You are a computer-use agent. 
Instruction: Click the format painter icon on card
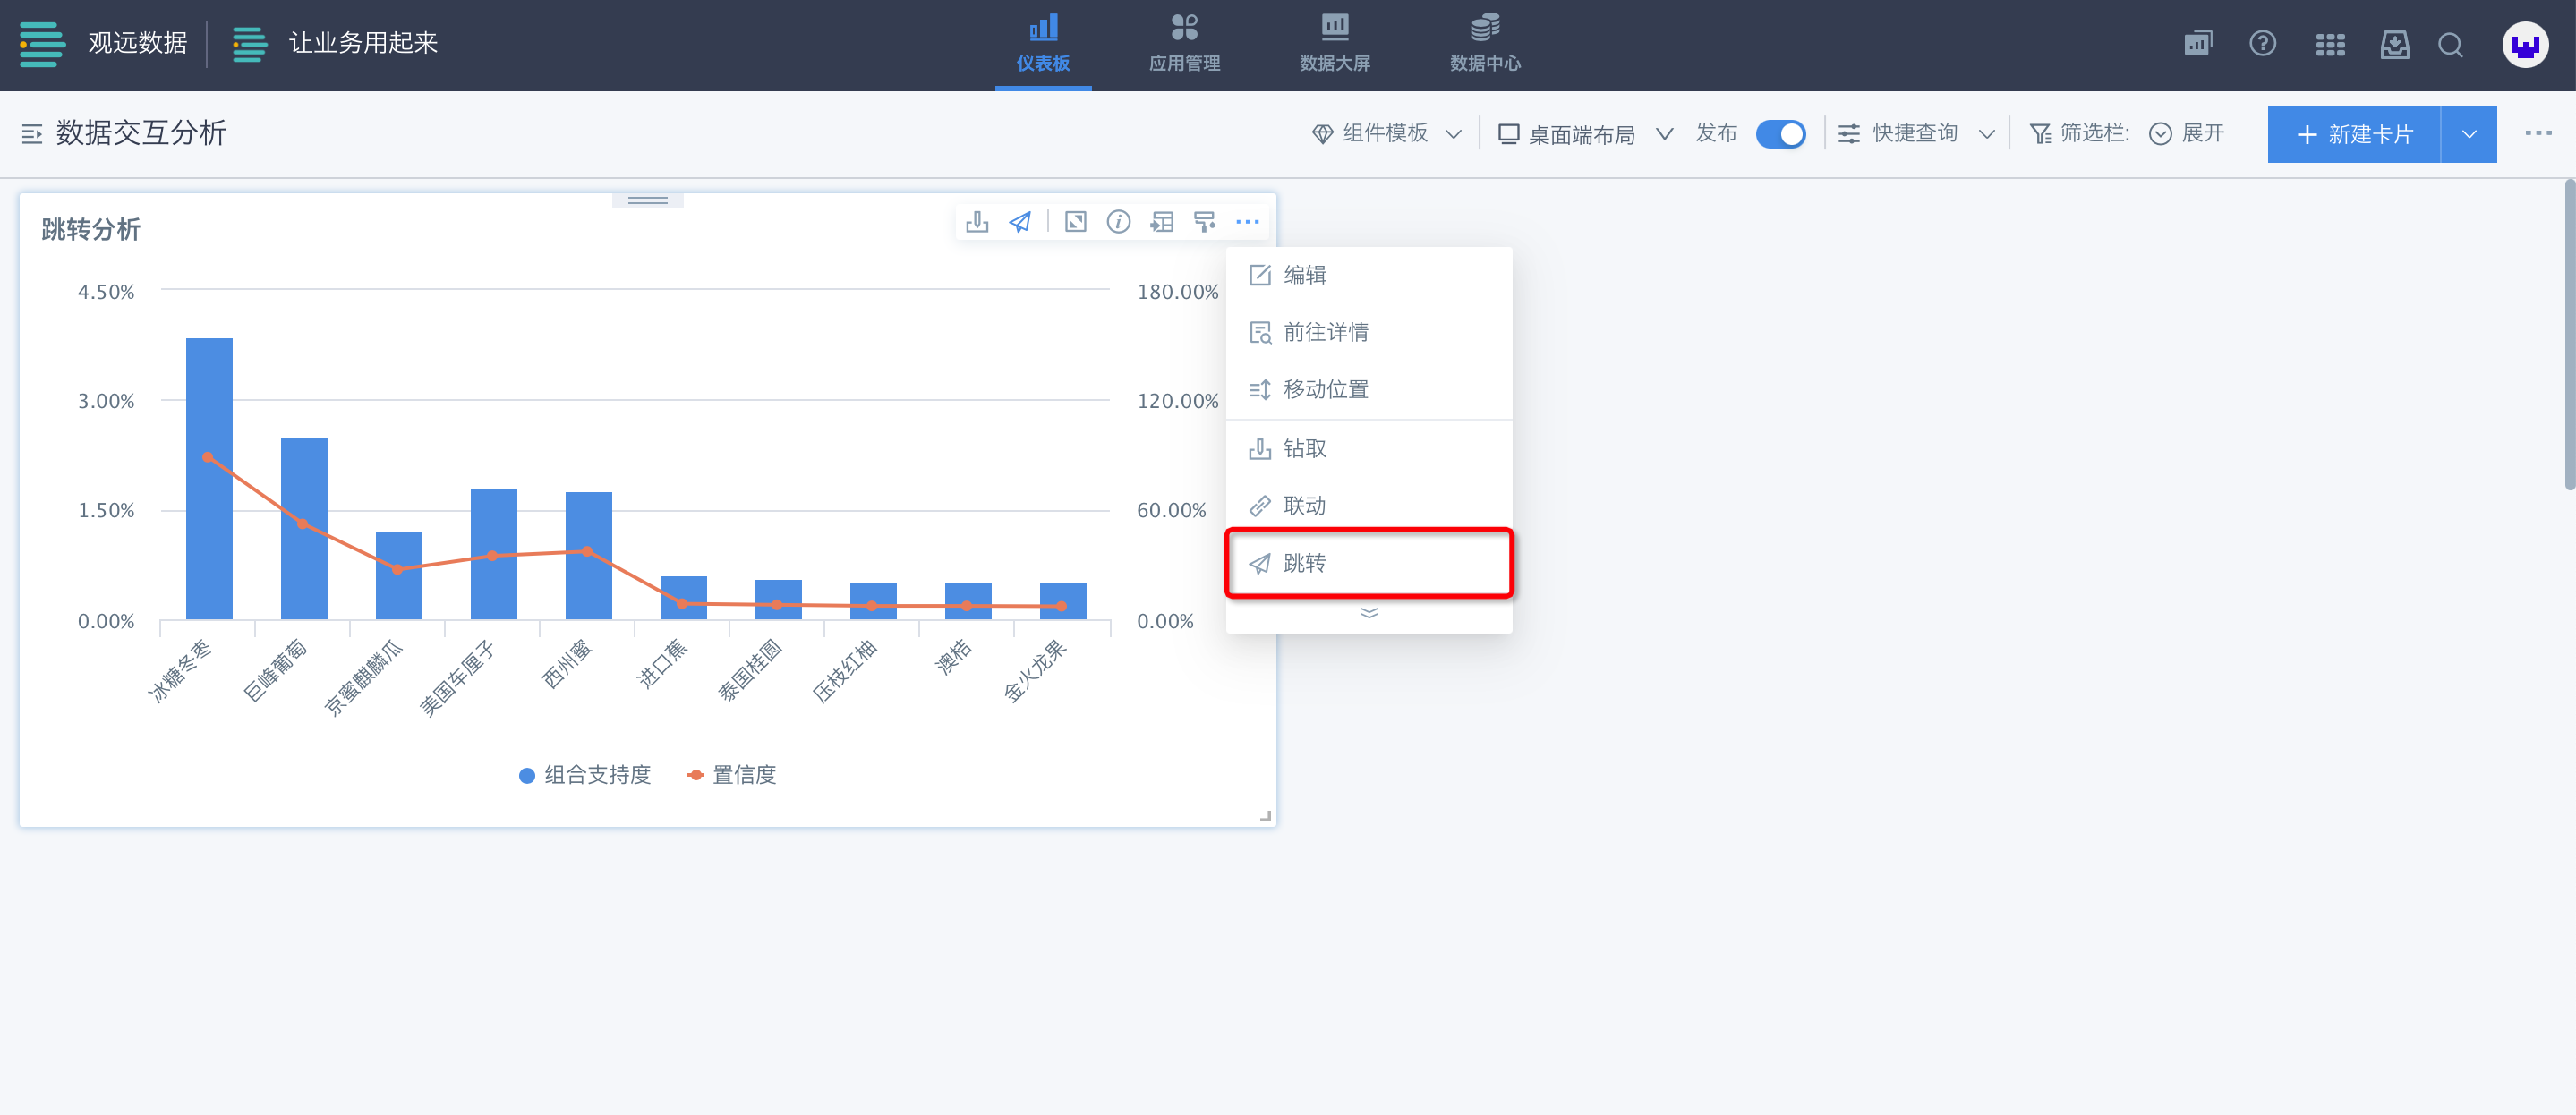click(x=1204, y=222)
